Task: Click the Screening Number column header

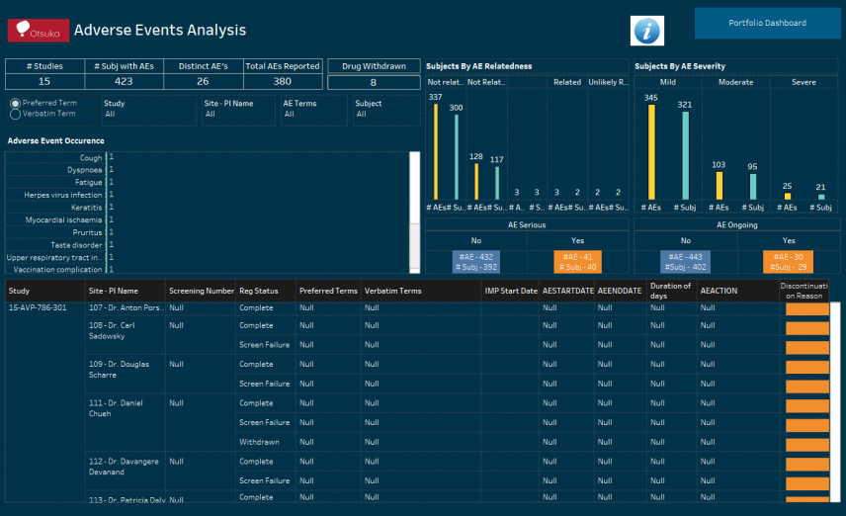Action: pos(202,291)
